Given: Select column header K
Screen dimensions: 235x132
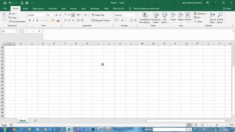Looking at the screenshot, I should [120, 44].
